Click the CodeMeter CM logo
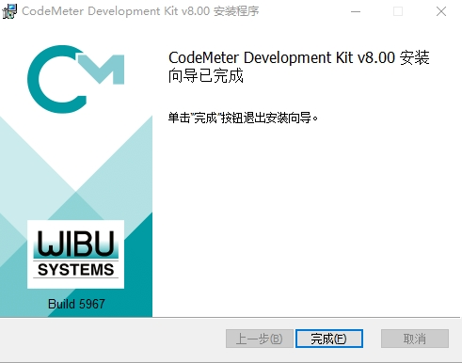The width and height of the screenshot is (462, 363). pos(75,79)
